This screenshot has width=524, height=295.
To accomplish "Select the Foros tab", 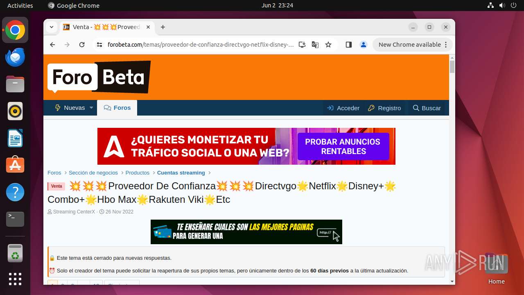I will [x=117, y=108].
